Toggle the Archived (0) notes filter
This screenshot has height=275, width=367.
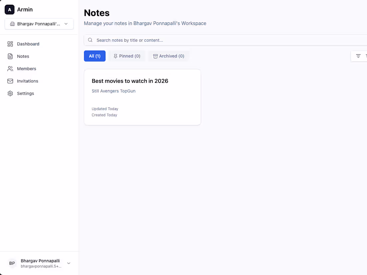point(169,56)
